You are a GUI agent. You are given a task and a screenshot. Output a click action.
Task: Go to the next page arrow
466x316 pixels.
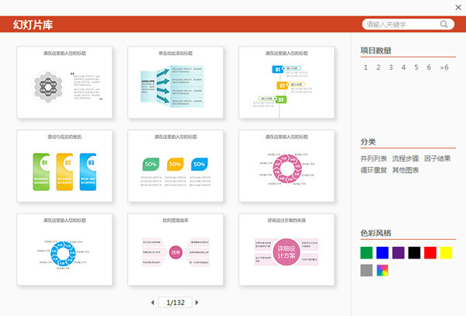197,302
